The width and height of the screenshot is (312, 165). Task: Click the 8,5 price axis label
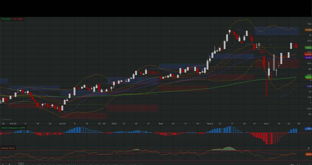point(309,69)
